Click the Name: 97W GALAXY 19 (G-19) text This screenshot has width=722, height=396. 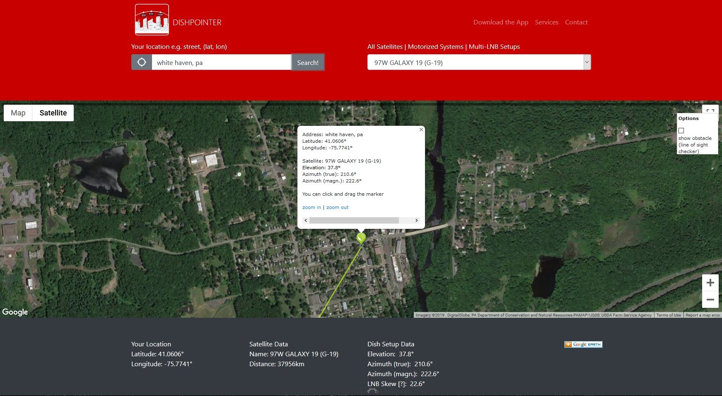point(294,354)
